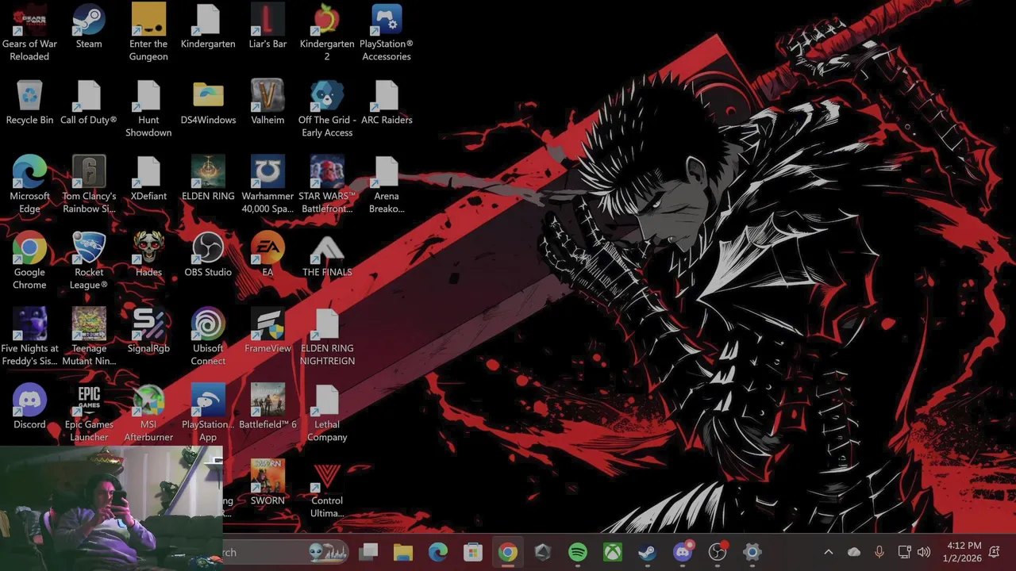The image size is (1016, 571).
Task: Expand the hidden system tray icons
Action: point(829,552)
